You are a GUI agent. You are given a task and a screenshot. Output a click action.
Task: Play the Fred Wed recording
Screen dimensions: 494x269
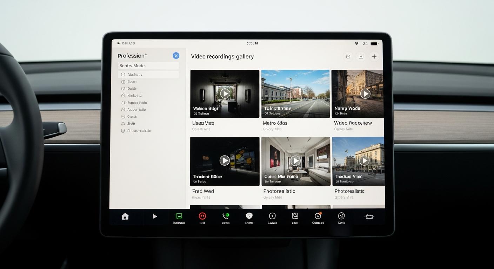tap(225, 160)
